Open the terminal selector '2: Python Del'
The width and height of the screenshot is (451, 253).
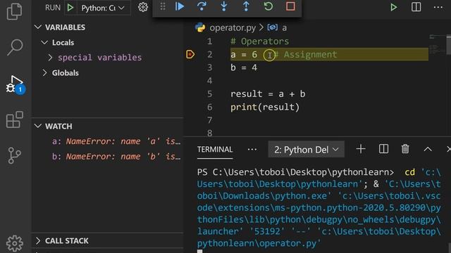click(306, 150)
